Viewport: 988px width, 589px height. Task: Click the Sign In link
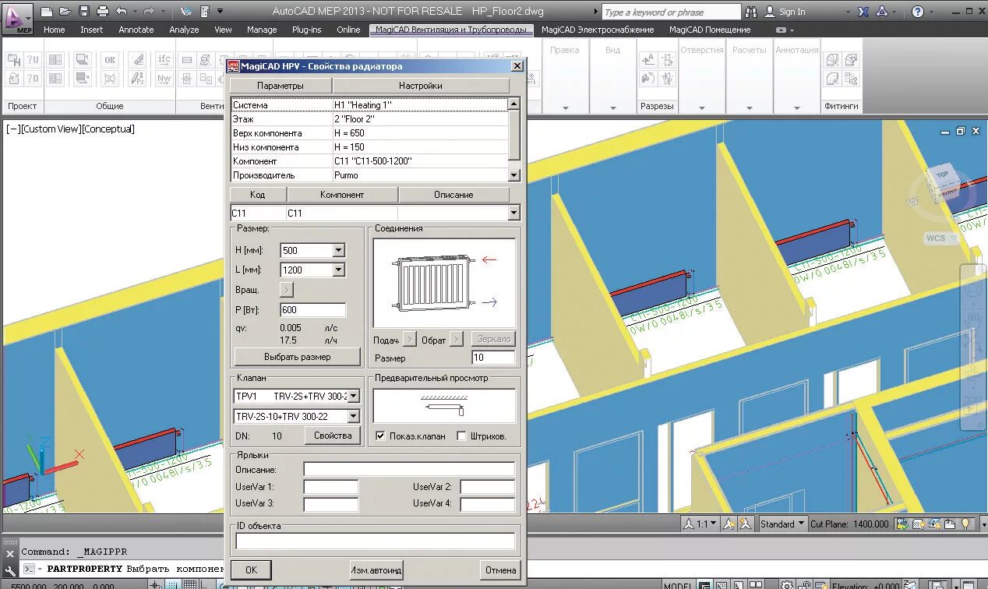click(785, 12)
